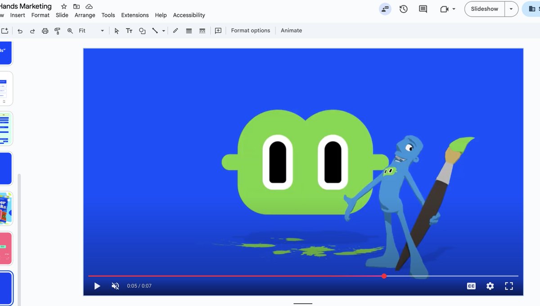Enter full screen in video player
The width and height of the screenshot is (540, 306).
coord(509,286)
